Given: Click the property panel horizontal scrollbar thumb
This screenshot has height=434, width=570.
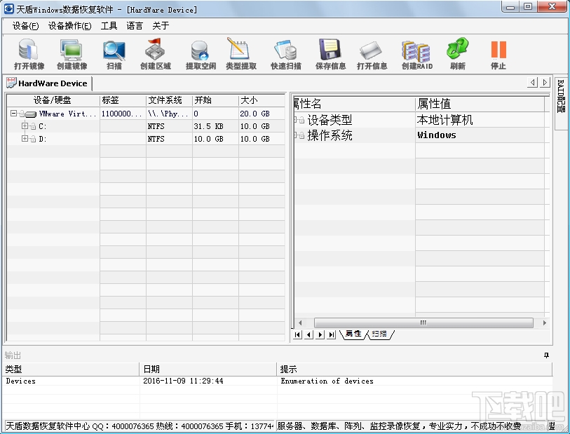Looking at the screenshot, I should [x=423, y=323].
